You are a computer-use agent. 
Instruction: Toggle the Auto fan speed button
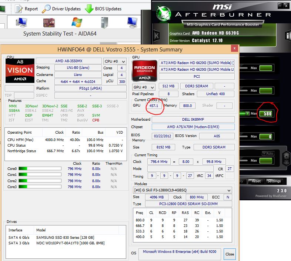tap(268, 153)
